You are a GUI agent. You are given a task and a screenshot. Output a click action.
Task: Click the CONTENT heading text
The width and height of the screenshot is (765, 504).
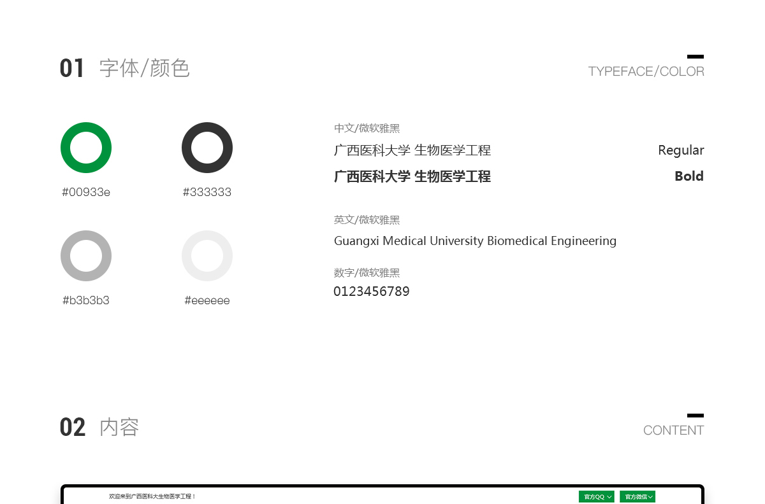tap(673, 430)
